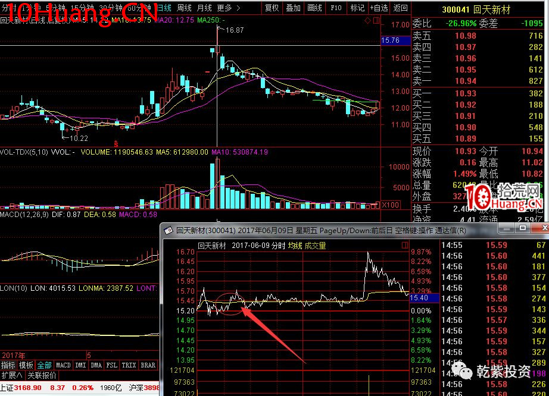Switch to the DMA indicator tab
Viewport: 549px width, 396px height.
(x=96, y=365)
